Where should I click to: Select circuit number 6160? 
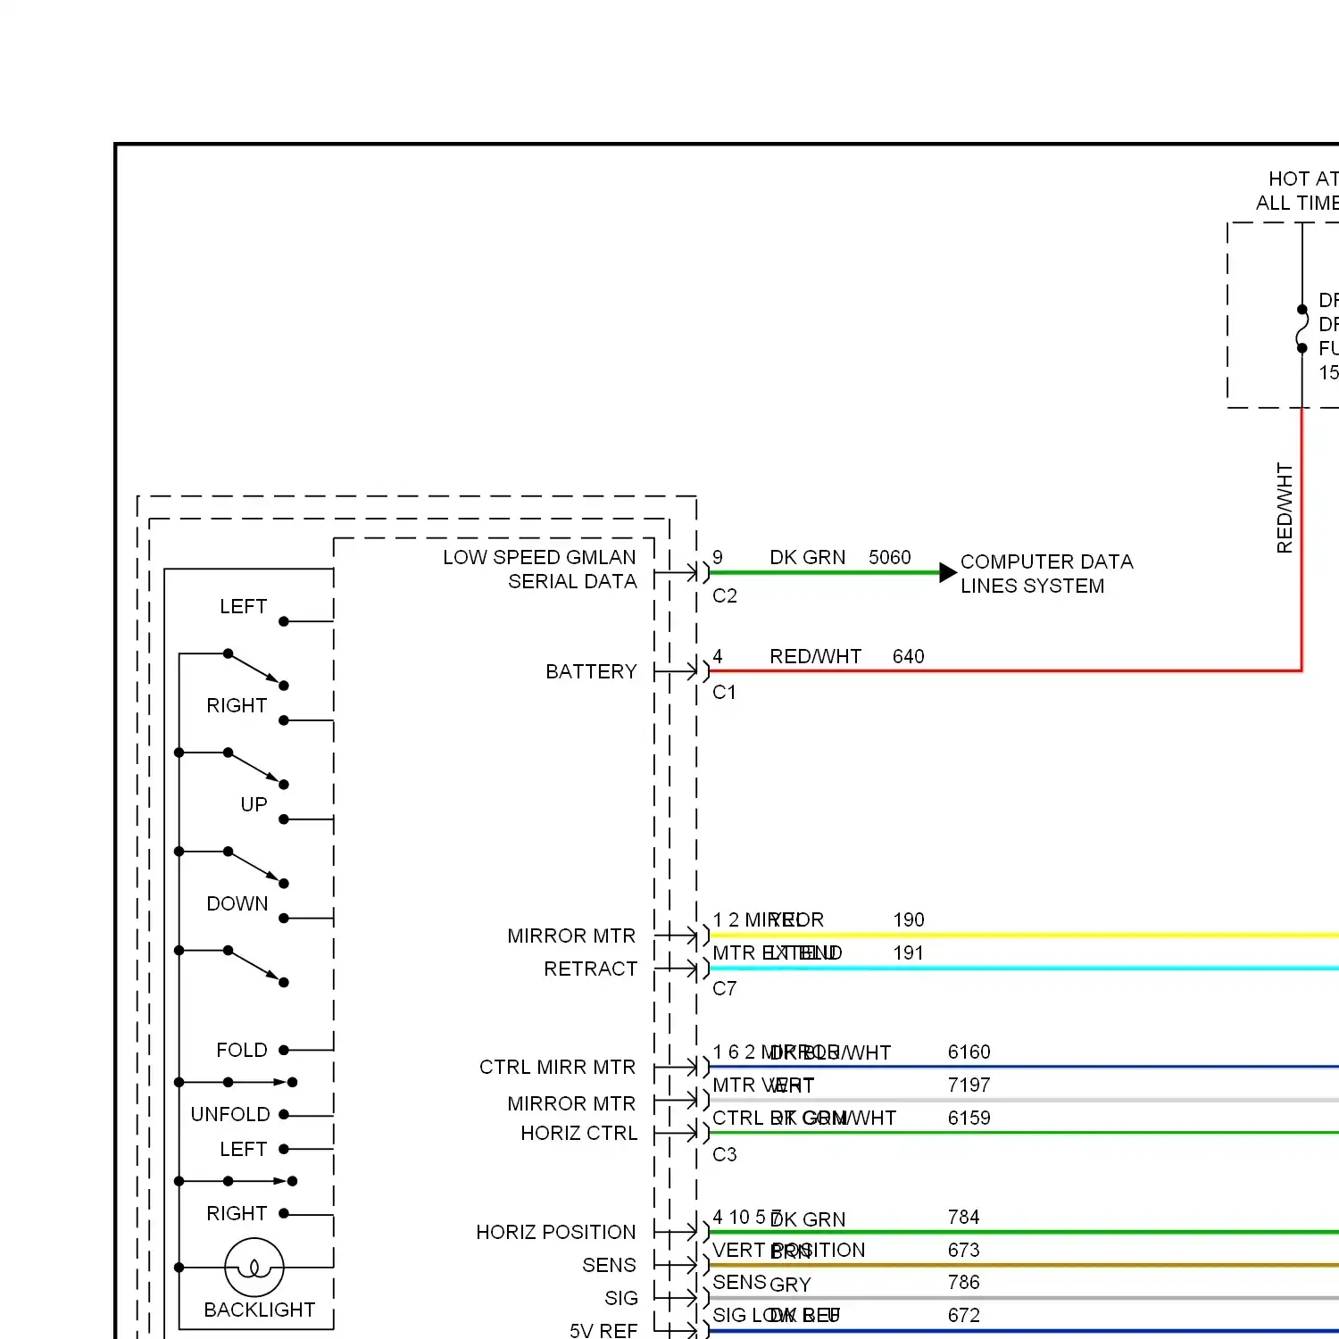point(969,1052)
